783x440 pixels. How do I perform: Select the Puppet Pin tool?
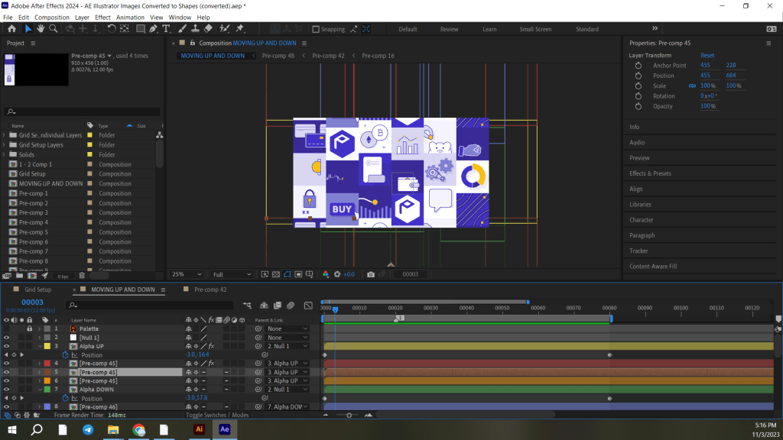[x=240, y=29]
